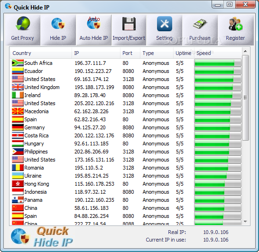Select the Hungary flag icon
This screenshot has width=259, height=252.
point(18,144)
